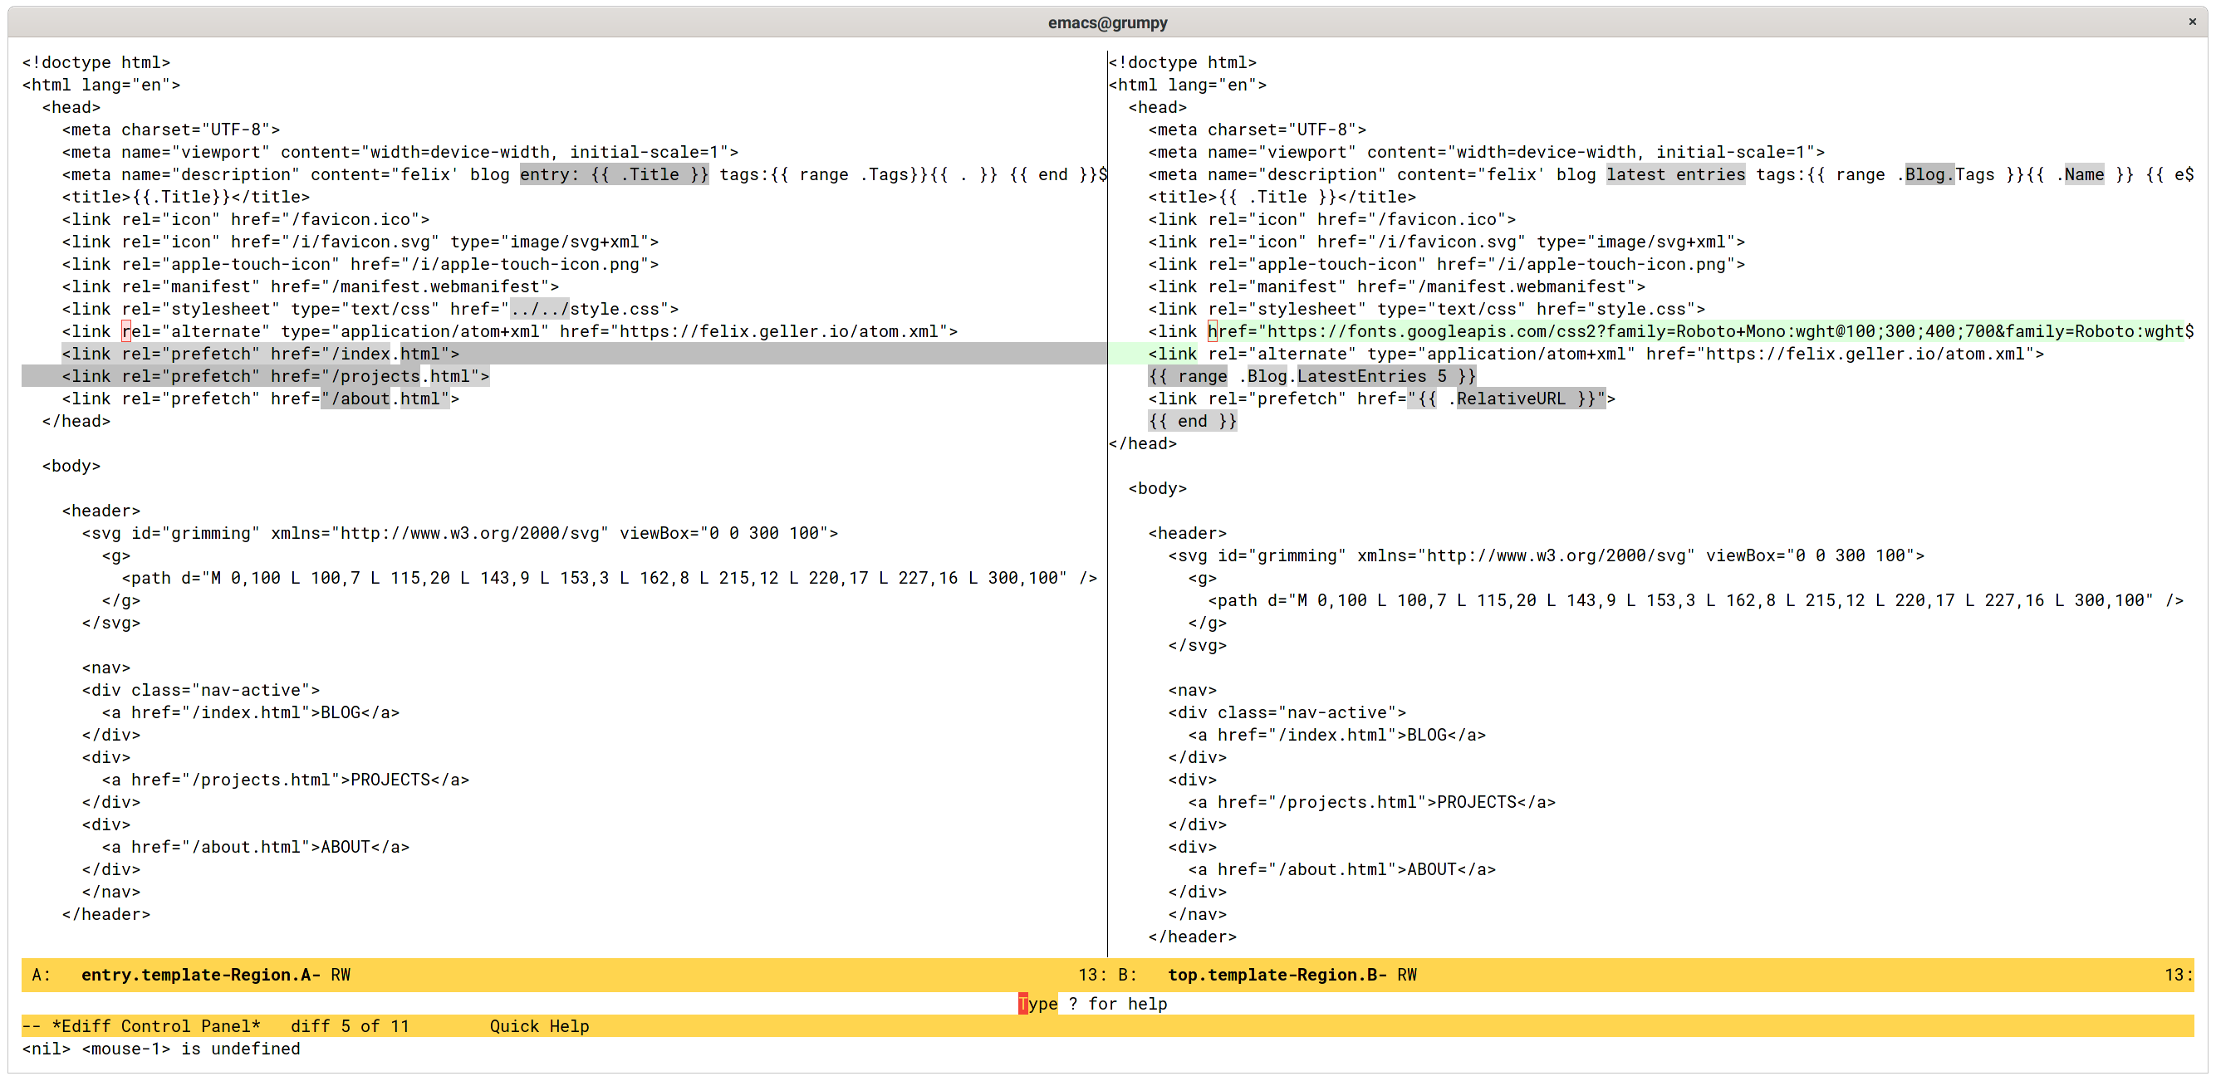Click left pane BLOG anchor line
The width and height of the screenshot is (2216, 1081).
click(250, 712)
